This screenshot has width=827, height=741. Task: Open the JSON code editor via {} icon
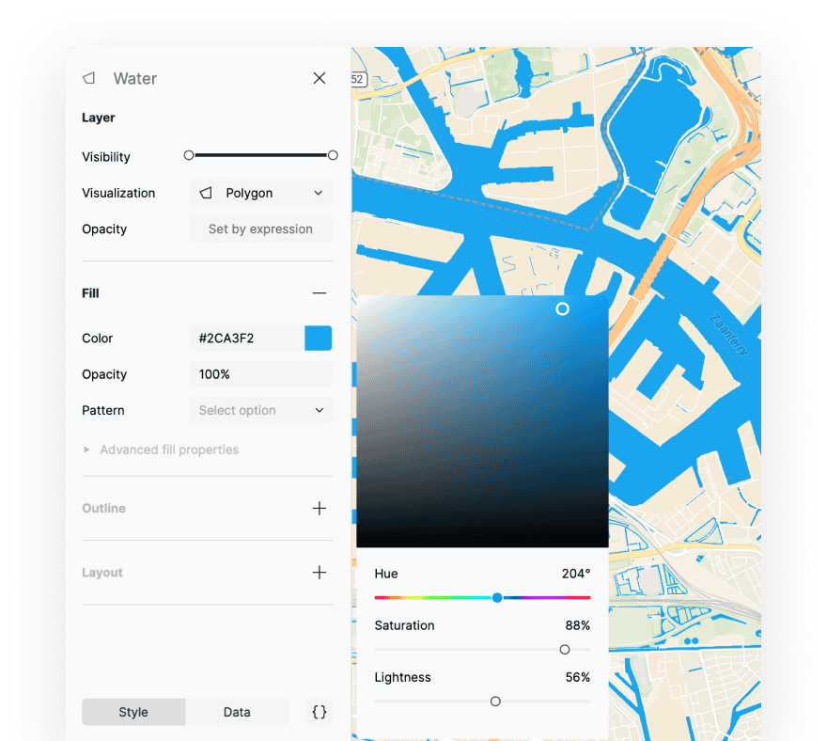[x=319, y=712]
